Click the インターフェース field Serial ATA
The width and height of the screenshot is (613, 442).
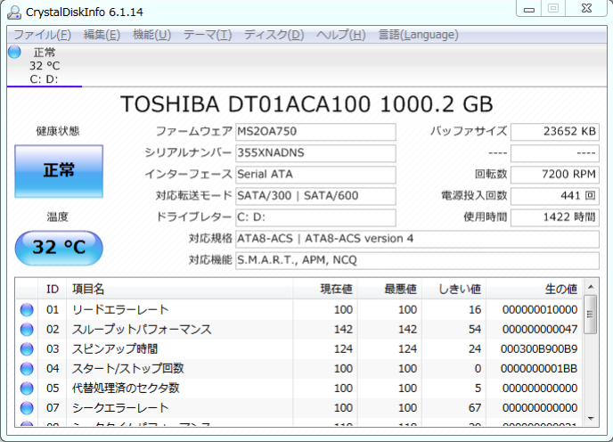(x=315, y=175)
